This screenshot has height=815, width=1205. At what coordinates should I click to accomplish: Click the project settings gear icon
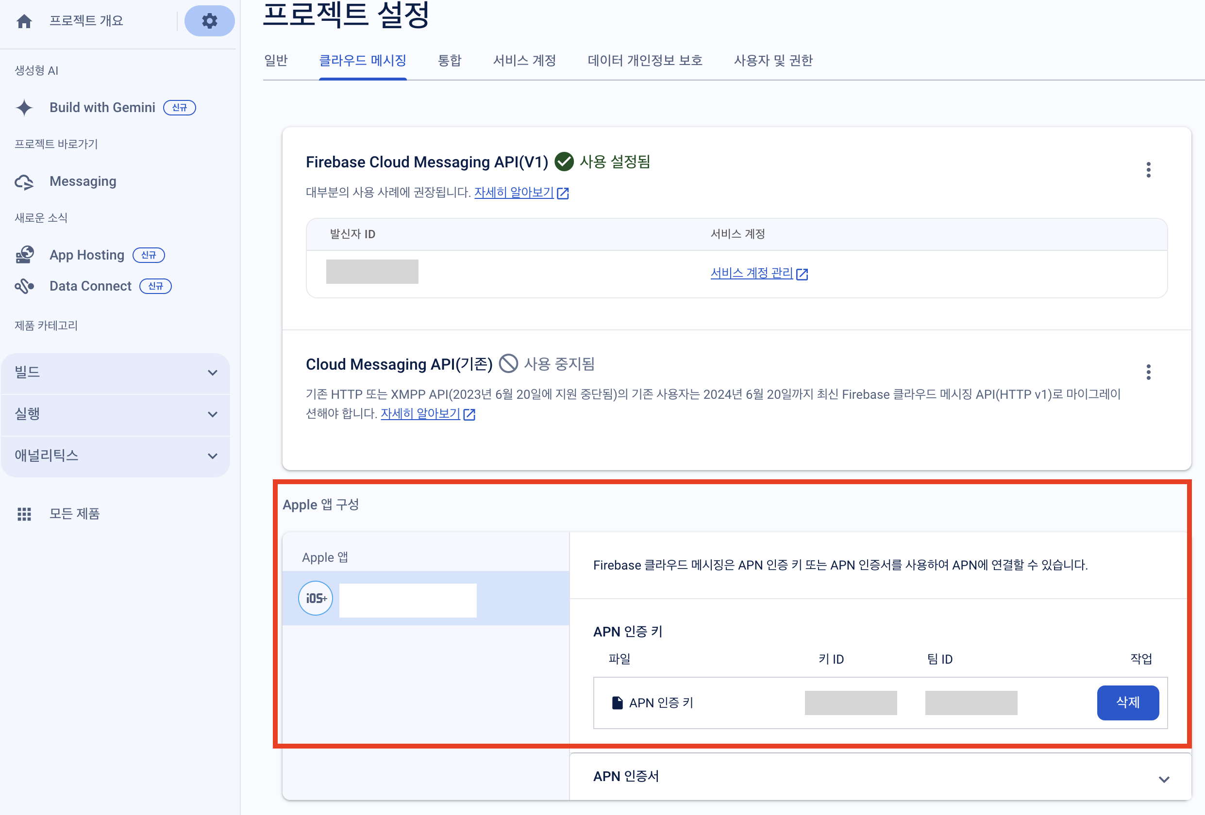click(209, 21)
